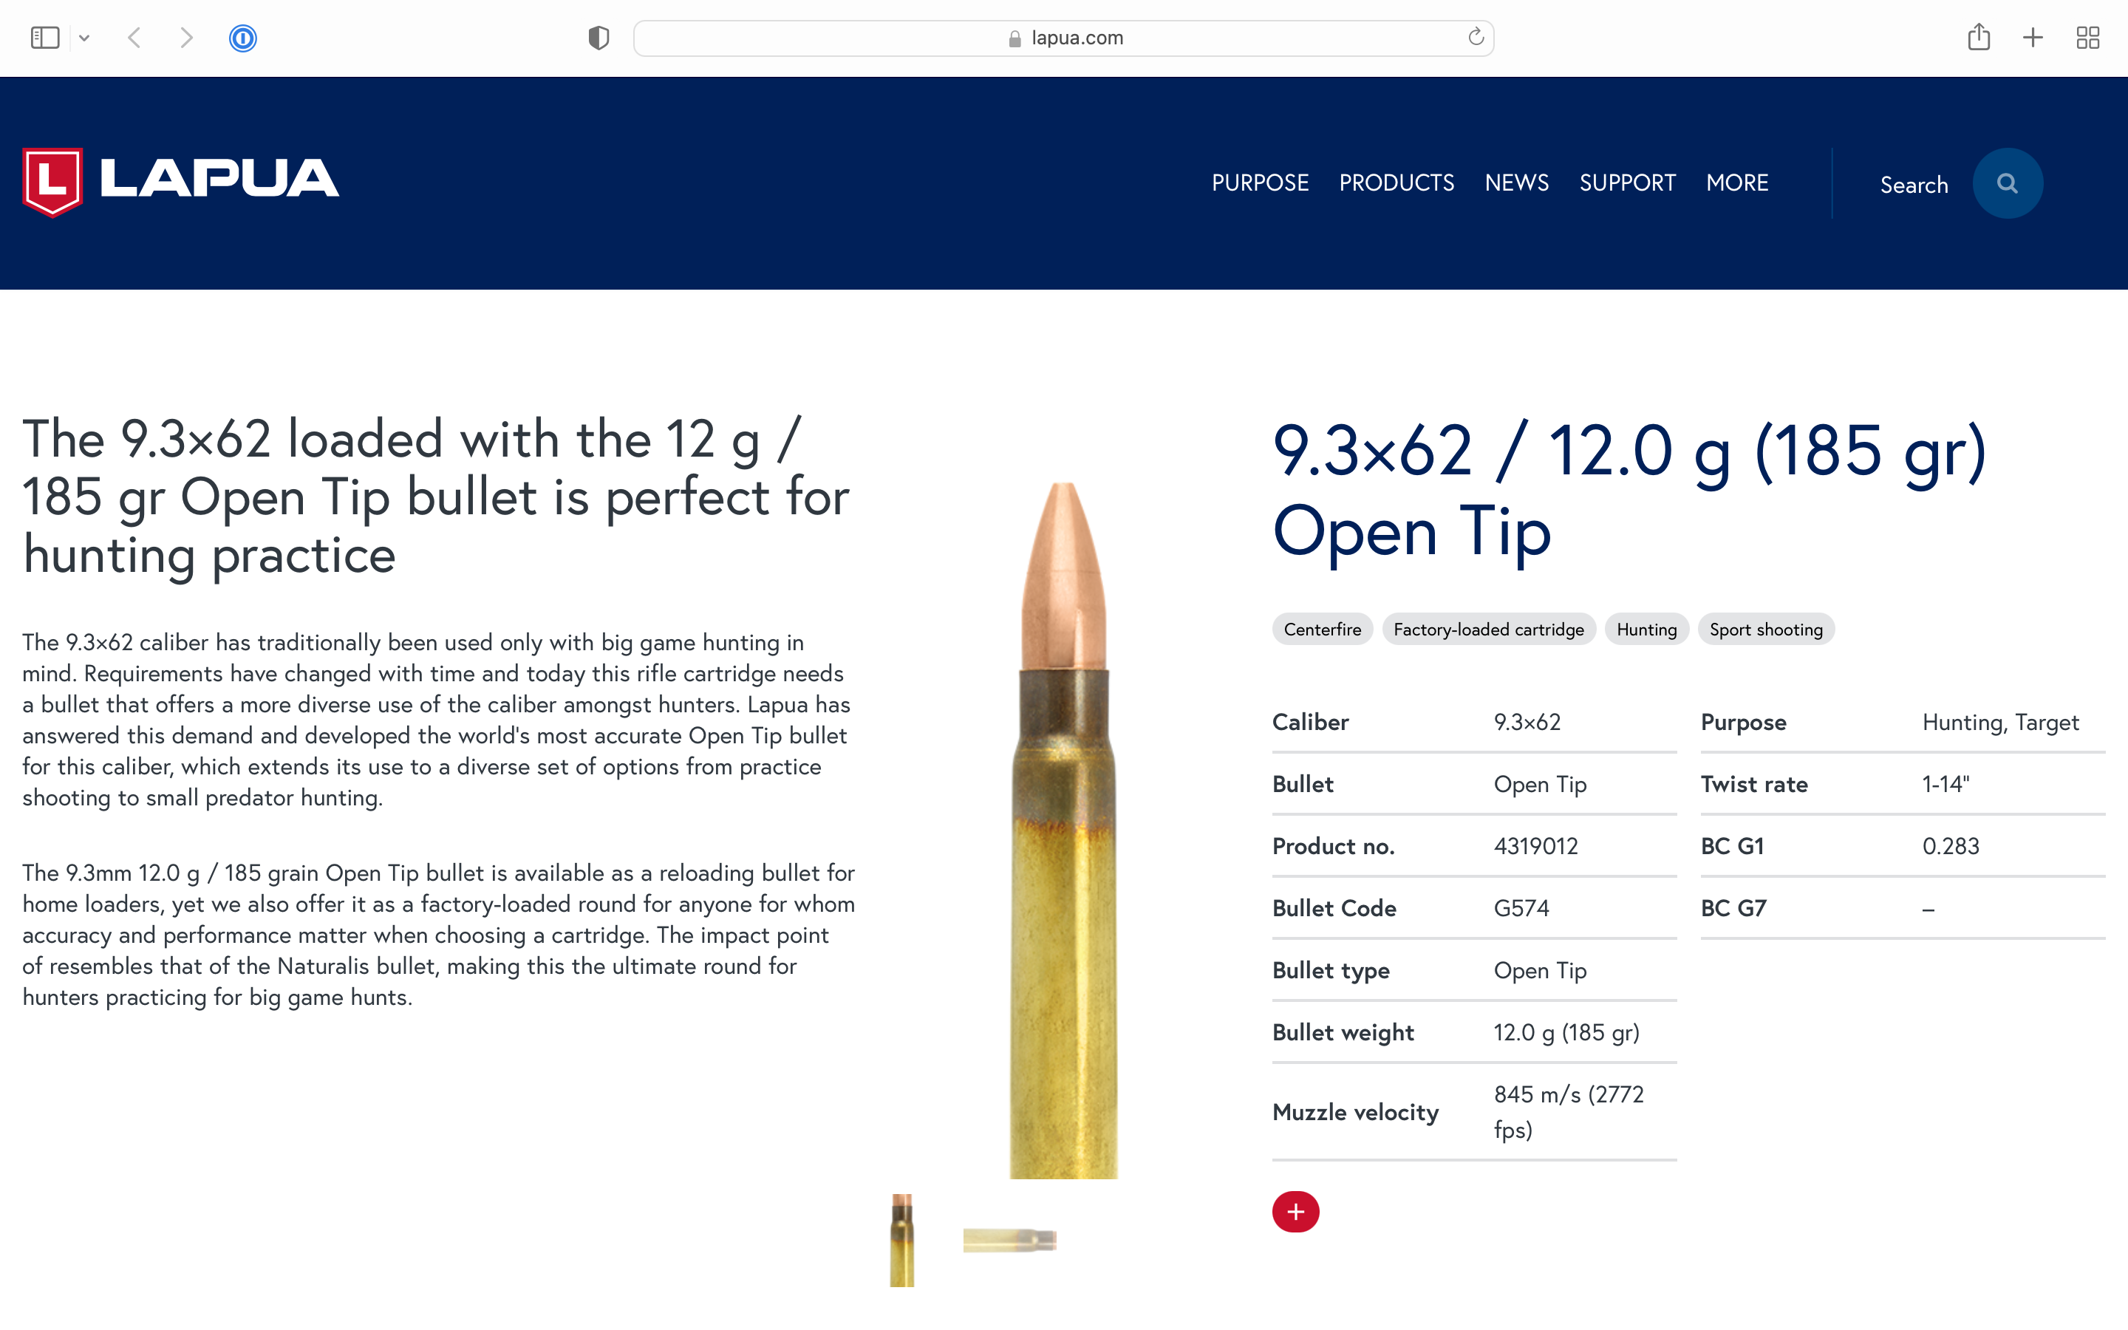
Task: Expand more specs with the red plus button
Action: click(1295, 1212)
